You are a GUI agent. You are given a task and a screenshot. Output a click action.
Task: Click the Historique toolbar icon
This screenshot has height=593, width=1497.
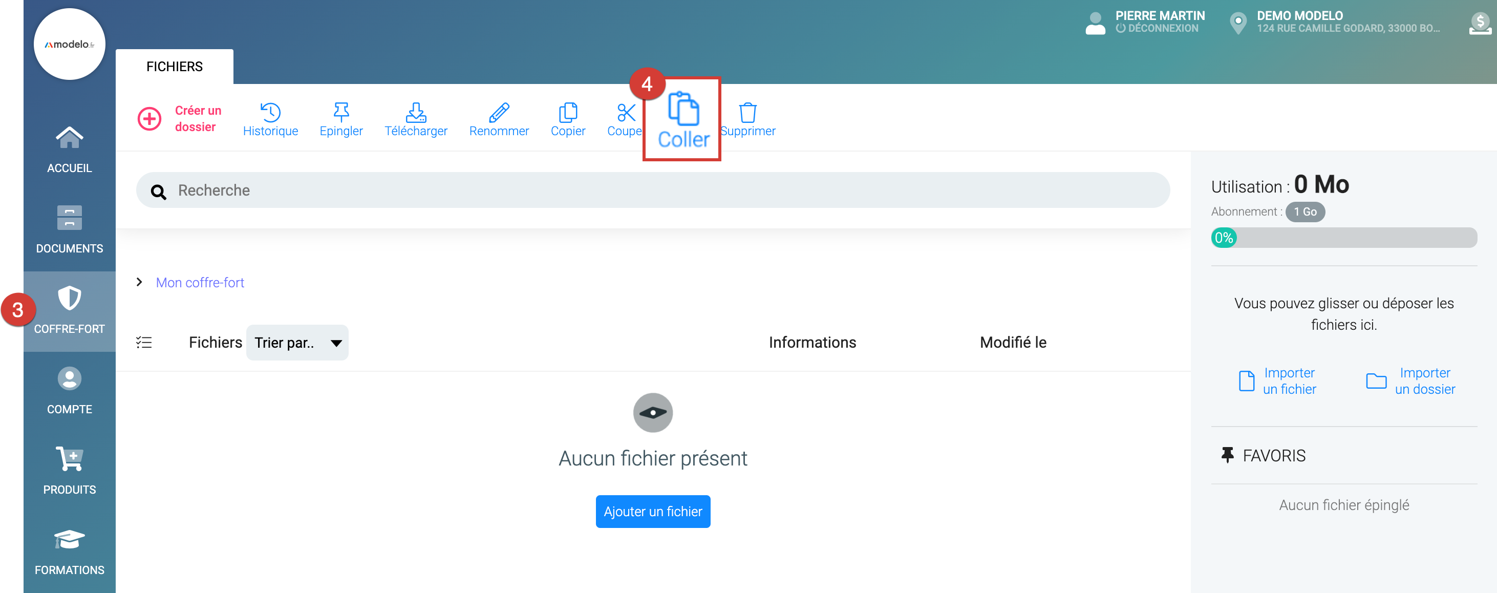[x=270, y=112]
